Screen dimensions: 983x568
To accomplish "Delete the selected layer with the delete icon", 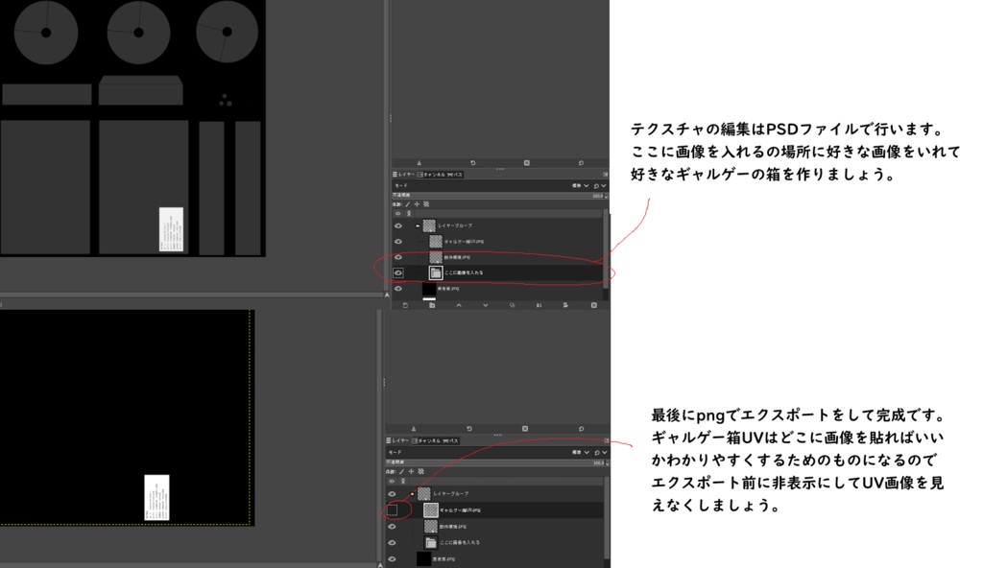I will 593,305.
